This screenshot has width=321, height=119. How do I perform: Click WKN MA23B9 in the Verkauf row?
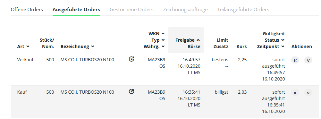[x=156, y=60]
